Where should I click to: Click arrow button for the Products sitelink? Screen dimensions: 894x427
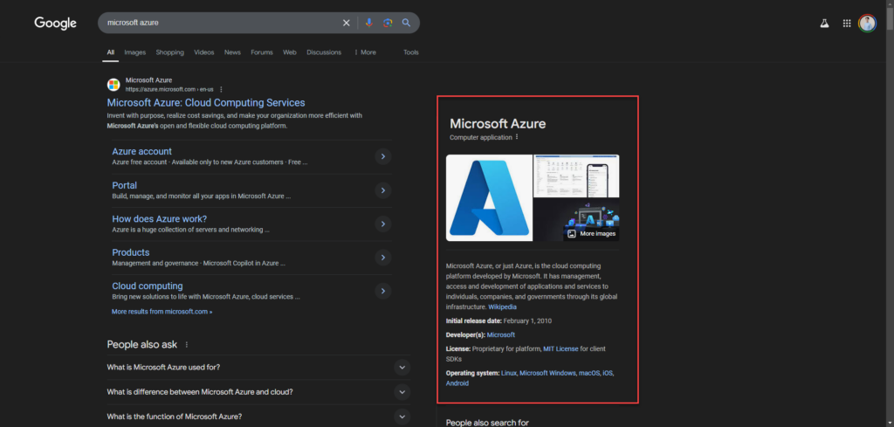pos(383,257)
